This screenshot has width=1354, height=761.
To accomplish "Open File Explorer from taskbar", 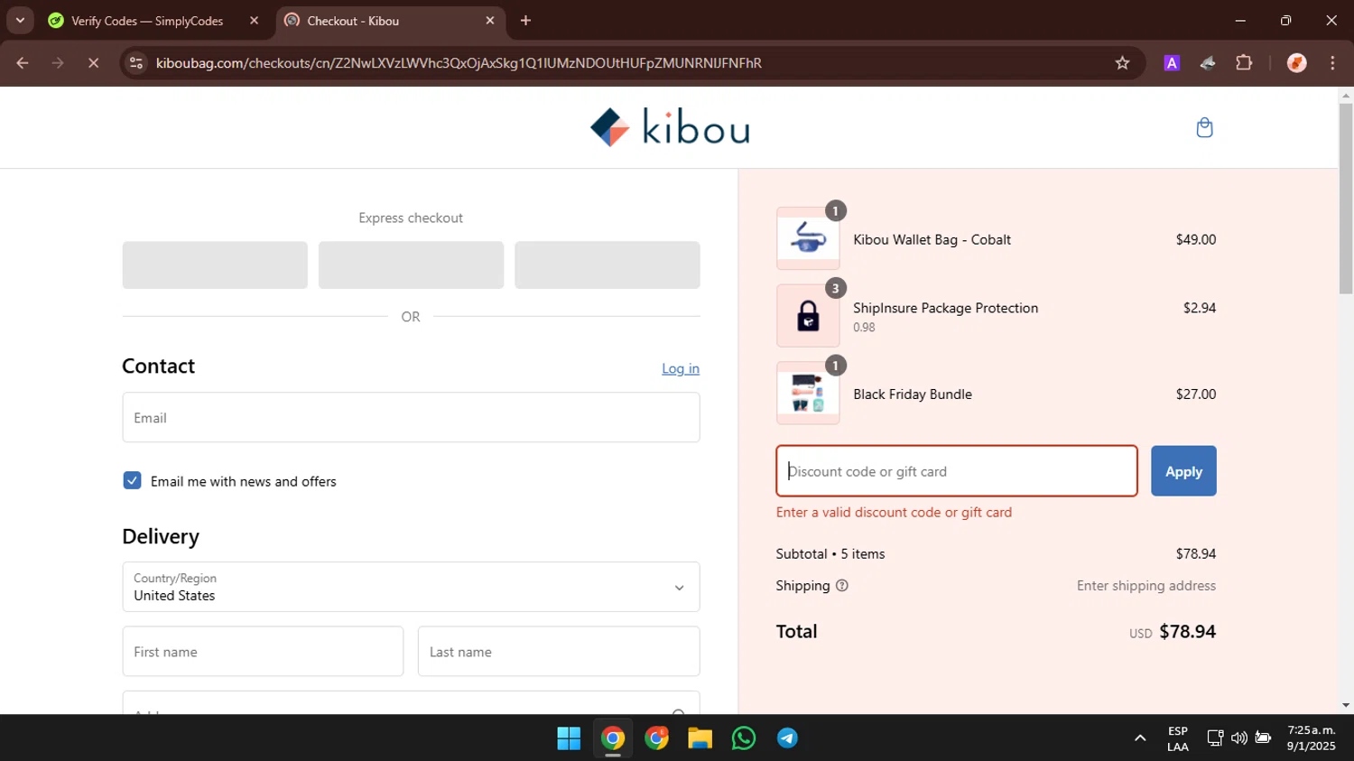I will point(700,738).
